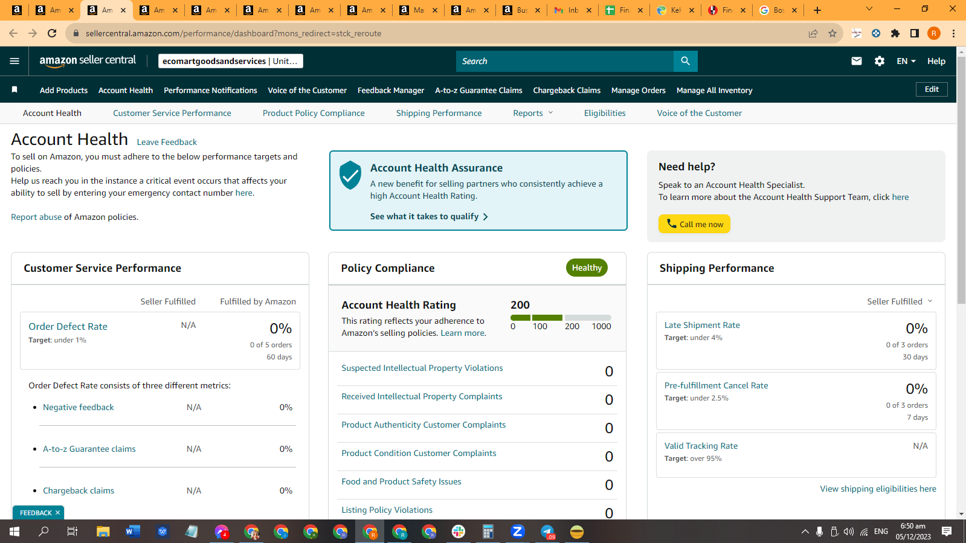Screen dimensions: 966x543
Task: Open the settings gear in Seller Central
Action: (x=879, y=61)
